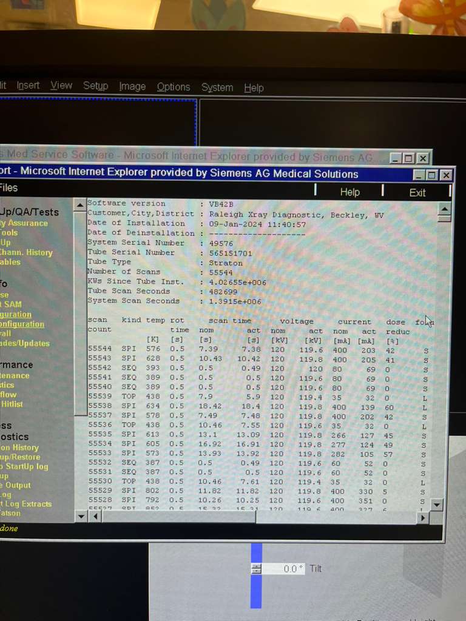Open the Help menu in top menu bar
Screen dimensions: 466x621
point(254,88)
